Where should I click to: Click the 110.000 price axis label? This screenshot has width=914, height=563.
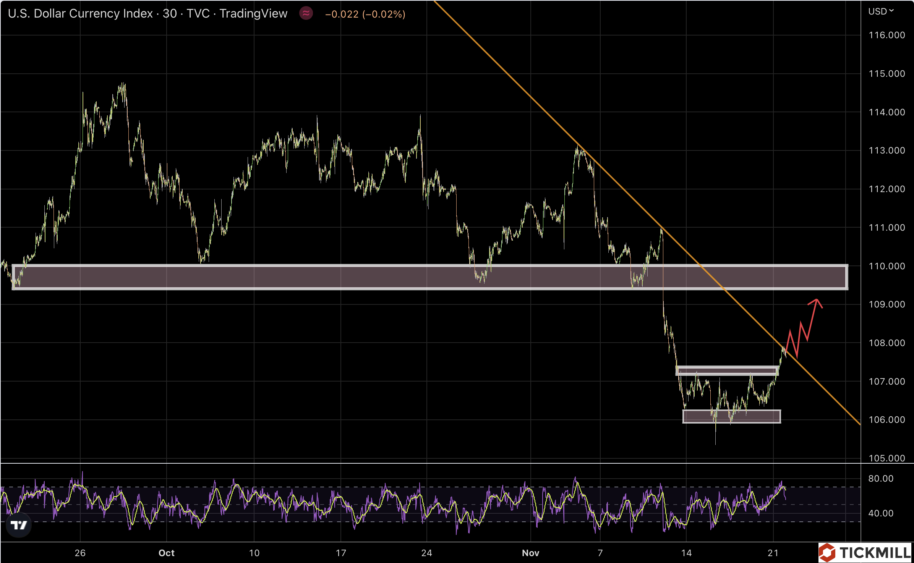click(x=886, y=266)
